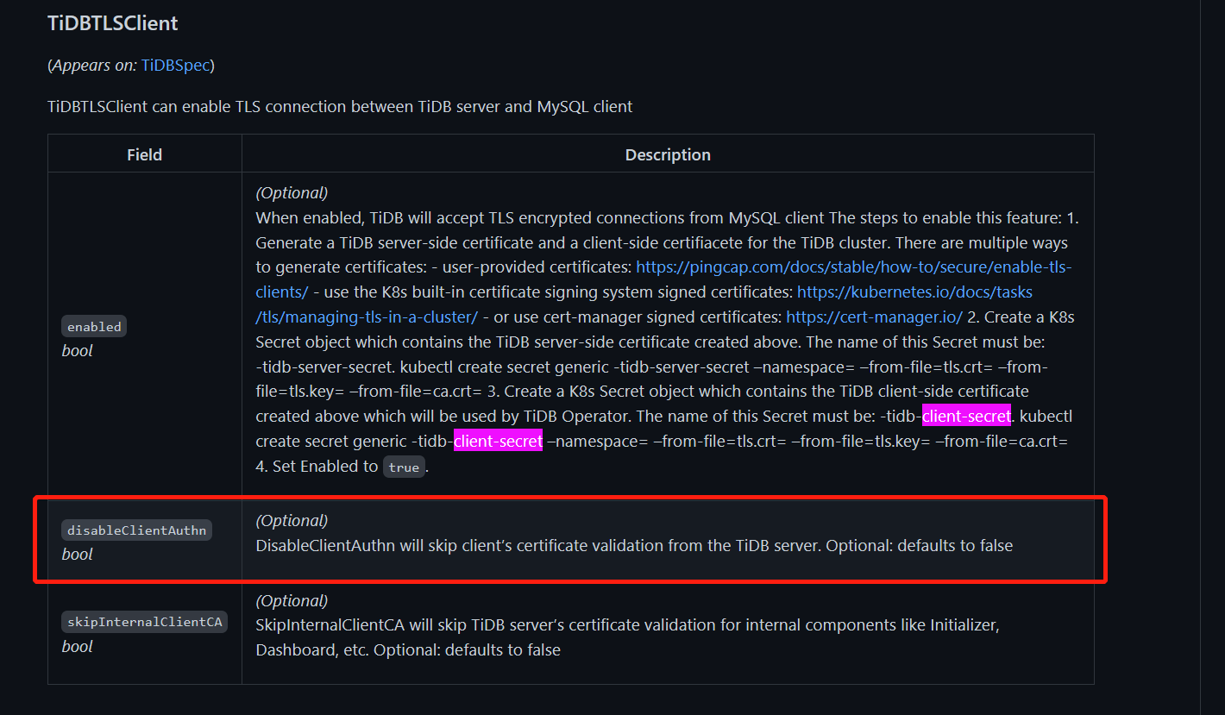Select the skipInternalClientCA field name tag
Image resolution: width=1225 pixels, height=715 pixels.
(x=144, y=622)
